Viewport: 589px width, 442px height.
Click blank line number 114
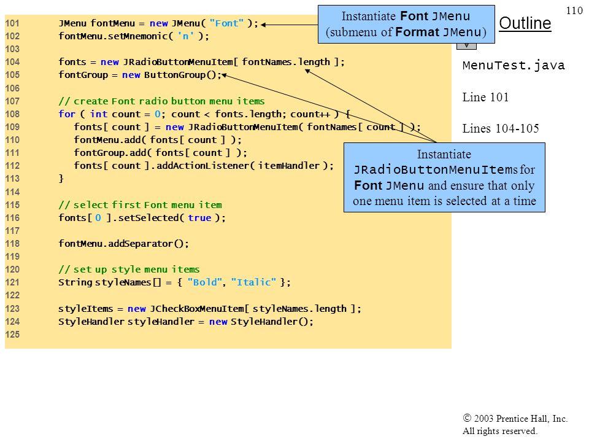[12, 192]
